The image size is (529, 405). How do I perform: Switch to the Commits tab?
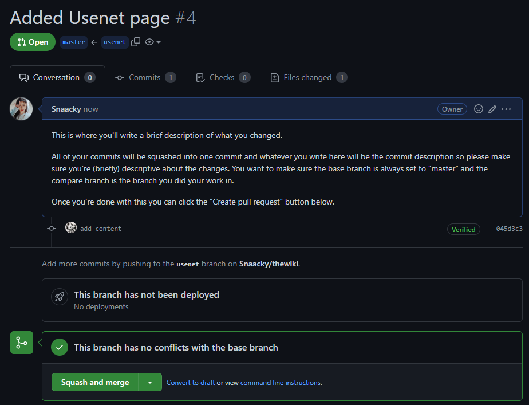(x=145, y=77)
